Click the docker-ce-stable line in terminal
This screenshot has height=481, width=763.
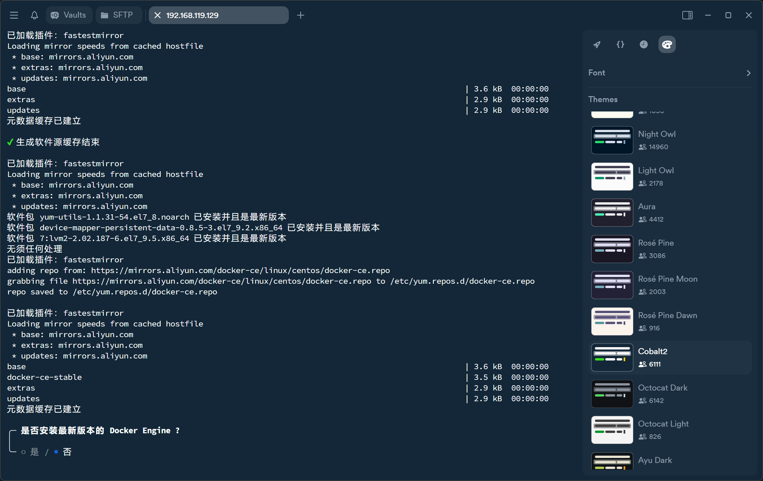pyautogui.click(x=44, y=377)
